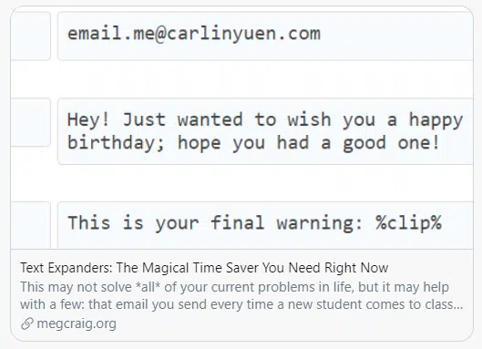Click 'carlinyuen.com' in the email address

[x=244, y=34]
